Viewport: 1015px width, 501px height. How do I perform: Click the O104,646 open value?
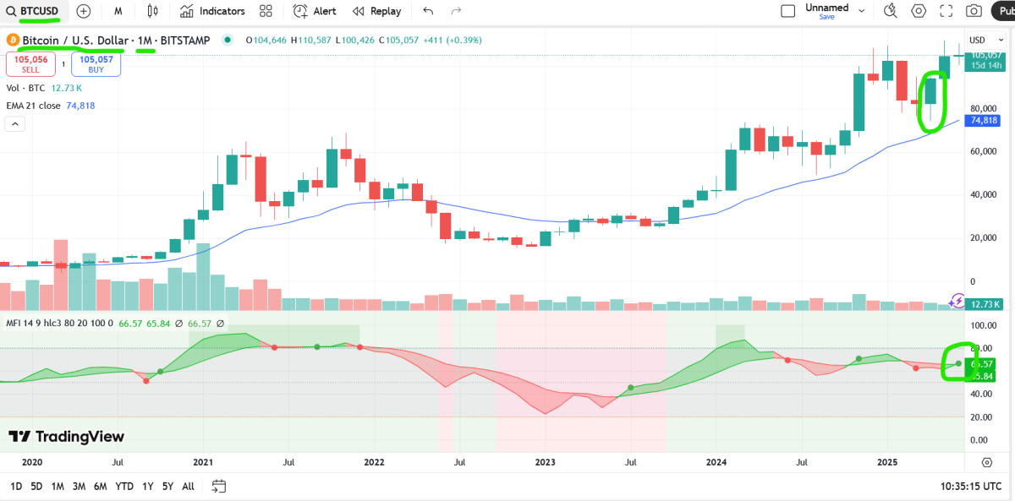pyautogui.click(x=267, y=40)
